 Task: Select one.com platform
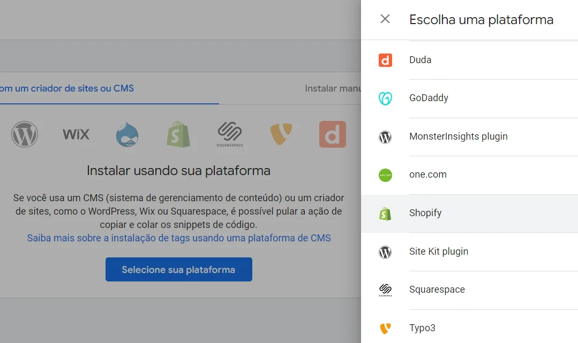(470, 175)
